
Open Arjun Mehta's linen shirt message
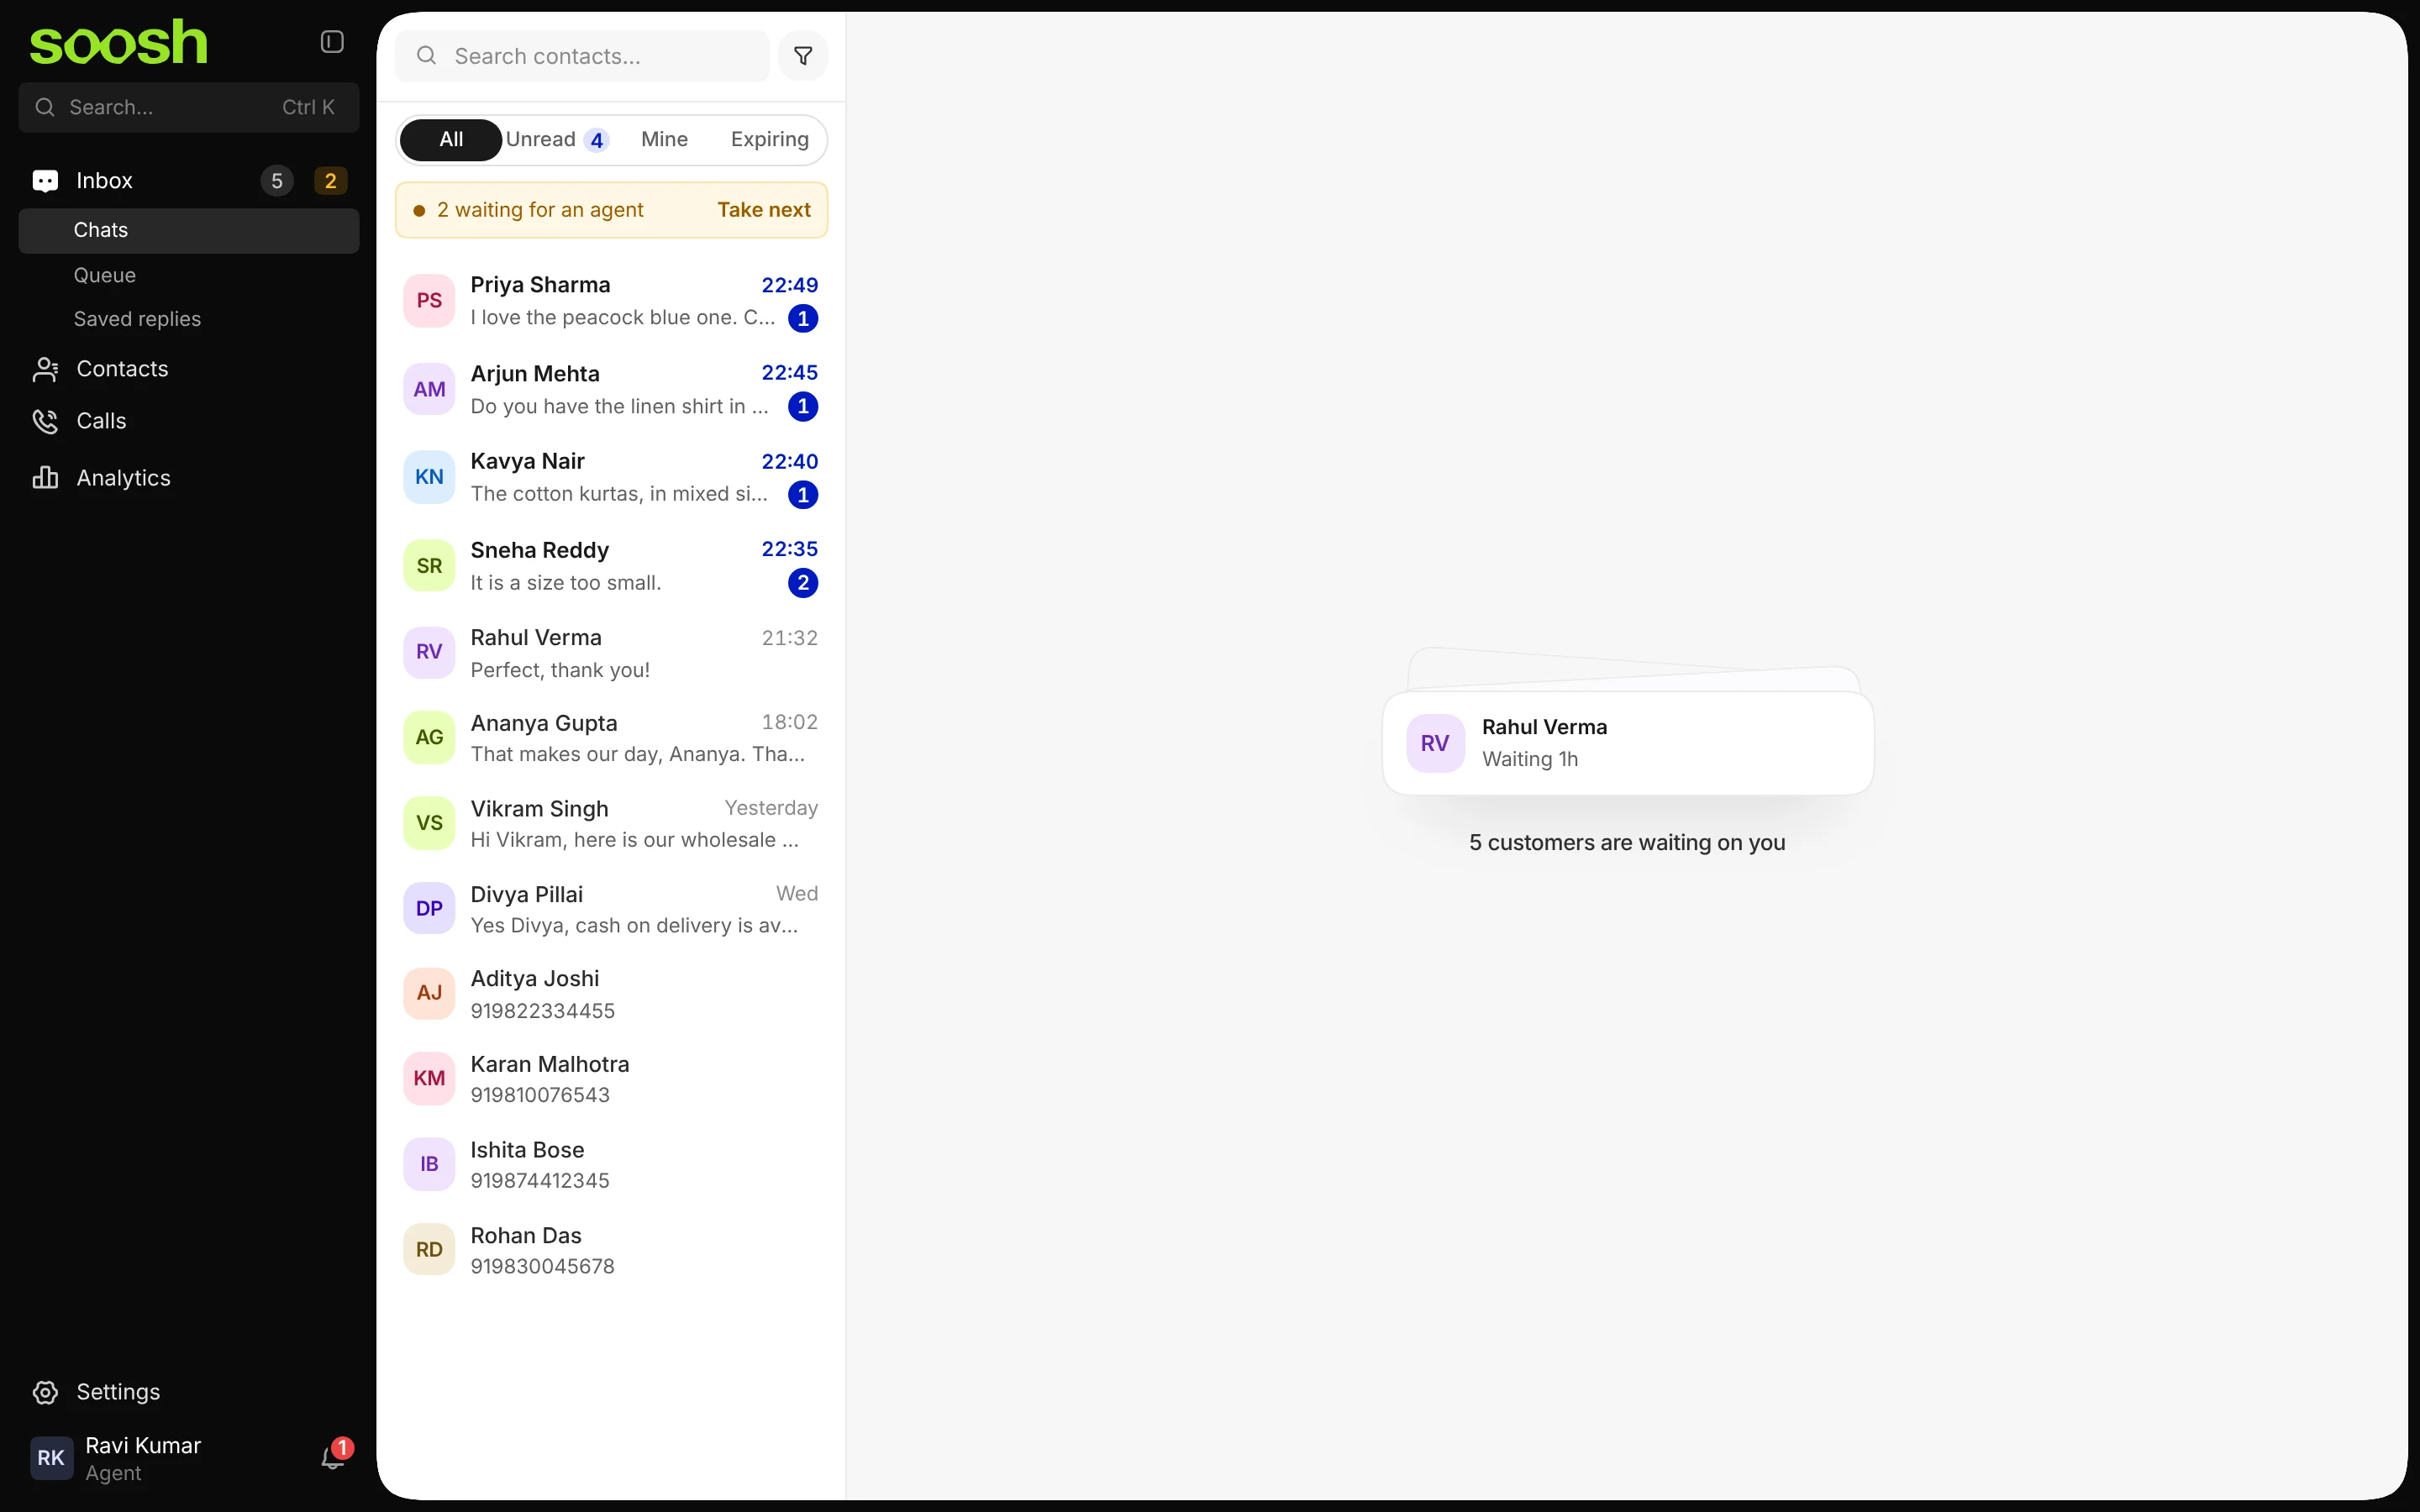tap(611, 389)
